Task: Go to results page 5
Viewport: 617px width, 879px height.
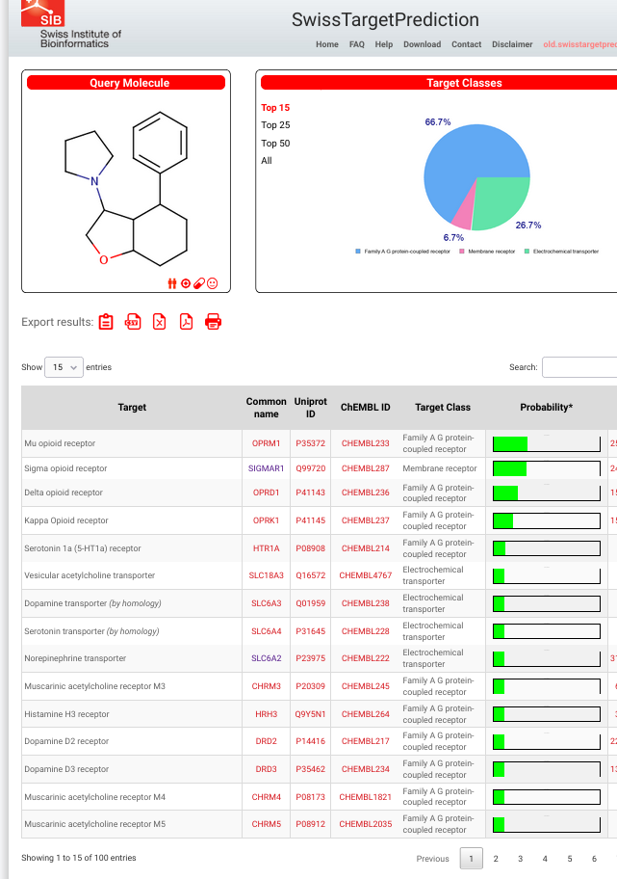Action: 570,859
